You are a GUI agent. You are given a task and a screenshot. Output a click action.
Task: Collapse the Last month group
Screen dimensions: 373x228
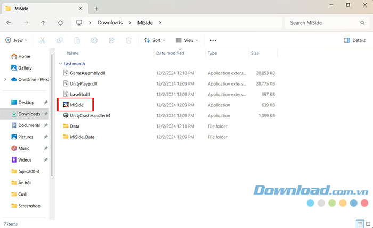(60, 63)
